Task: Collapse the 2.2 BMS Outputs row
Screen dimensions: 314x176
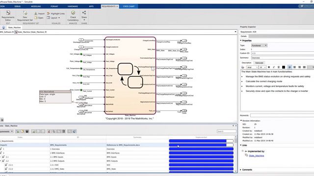Action: pos(0,161)
